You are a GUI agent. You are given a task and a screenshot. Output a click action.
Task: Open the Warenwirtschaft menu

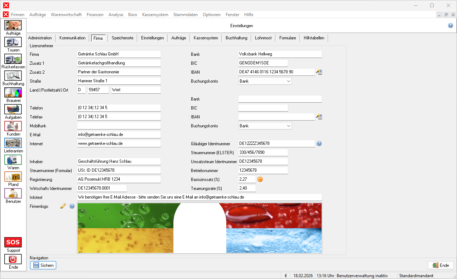[66, 15]
